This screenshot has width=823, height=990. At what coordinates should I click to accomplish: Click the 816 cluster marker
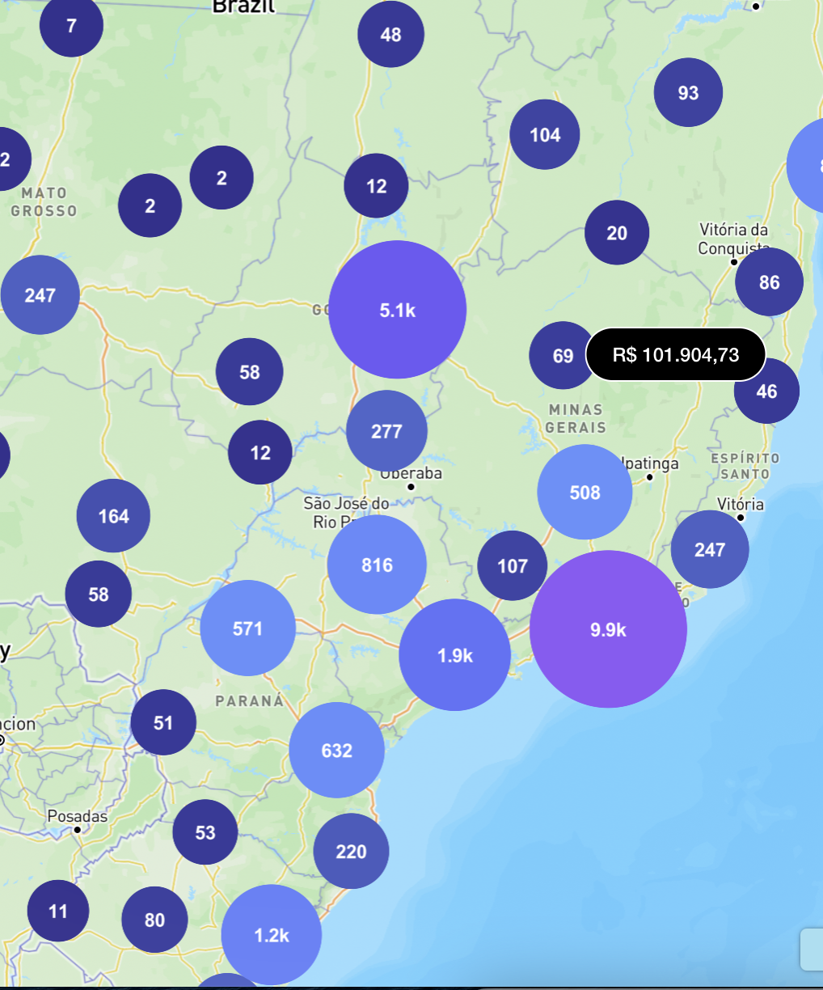click(x=377, y=565)
